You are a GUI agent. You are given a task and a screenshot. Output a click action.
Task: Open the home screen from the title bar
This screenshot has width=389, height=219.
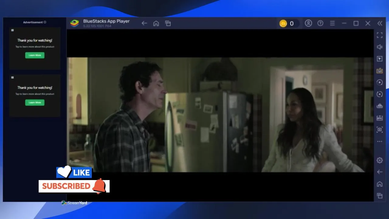tap(156, 23)
